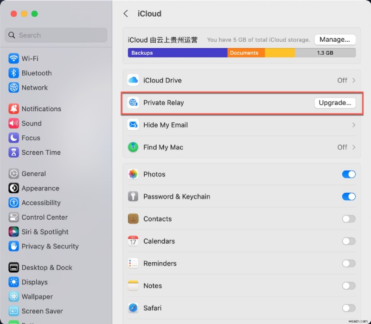The height and width of the screenshot is (324, 371).
Task: Click the Screen Time hourglass icon
Action: click(13, 152)
